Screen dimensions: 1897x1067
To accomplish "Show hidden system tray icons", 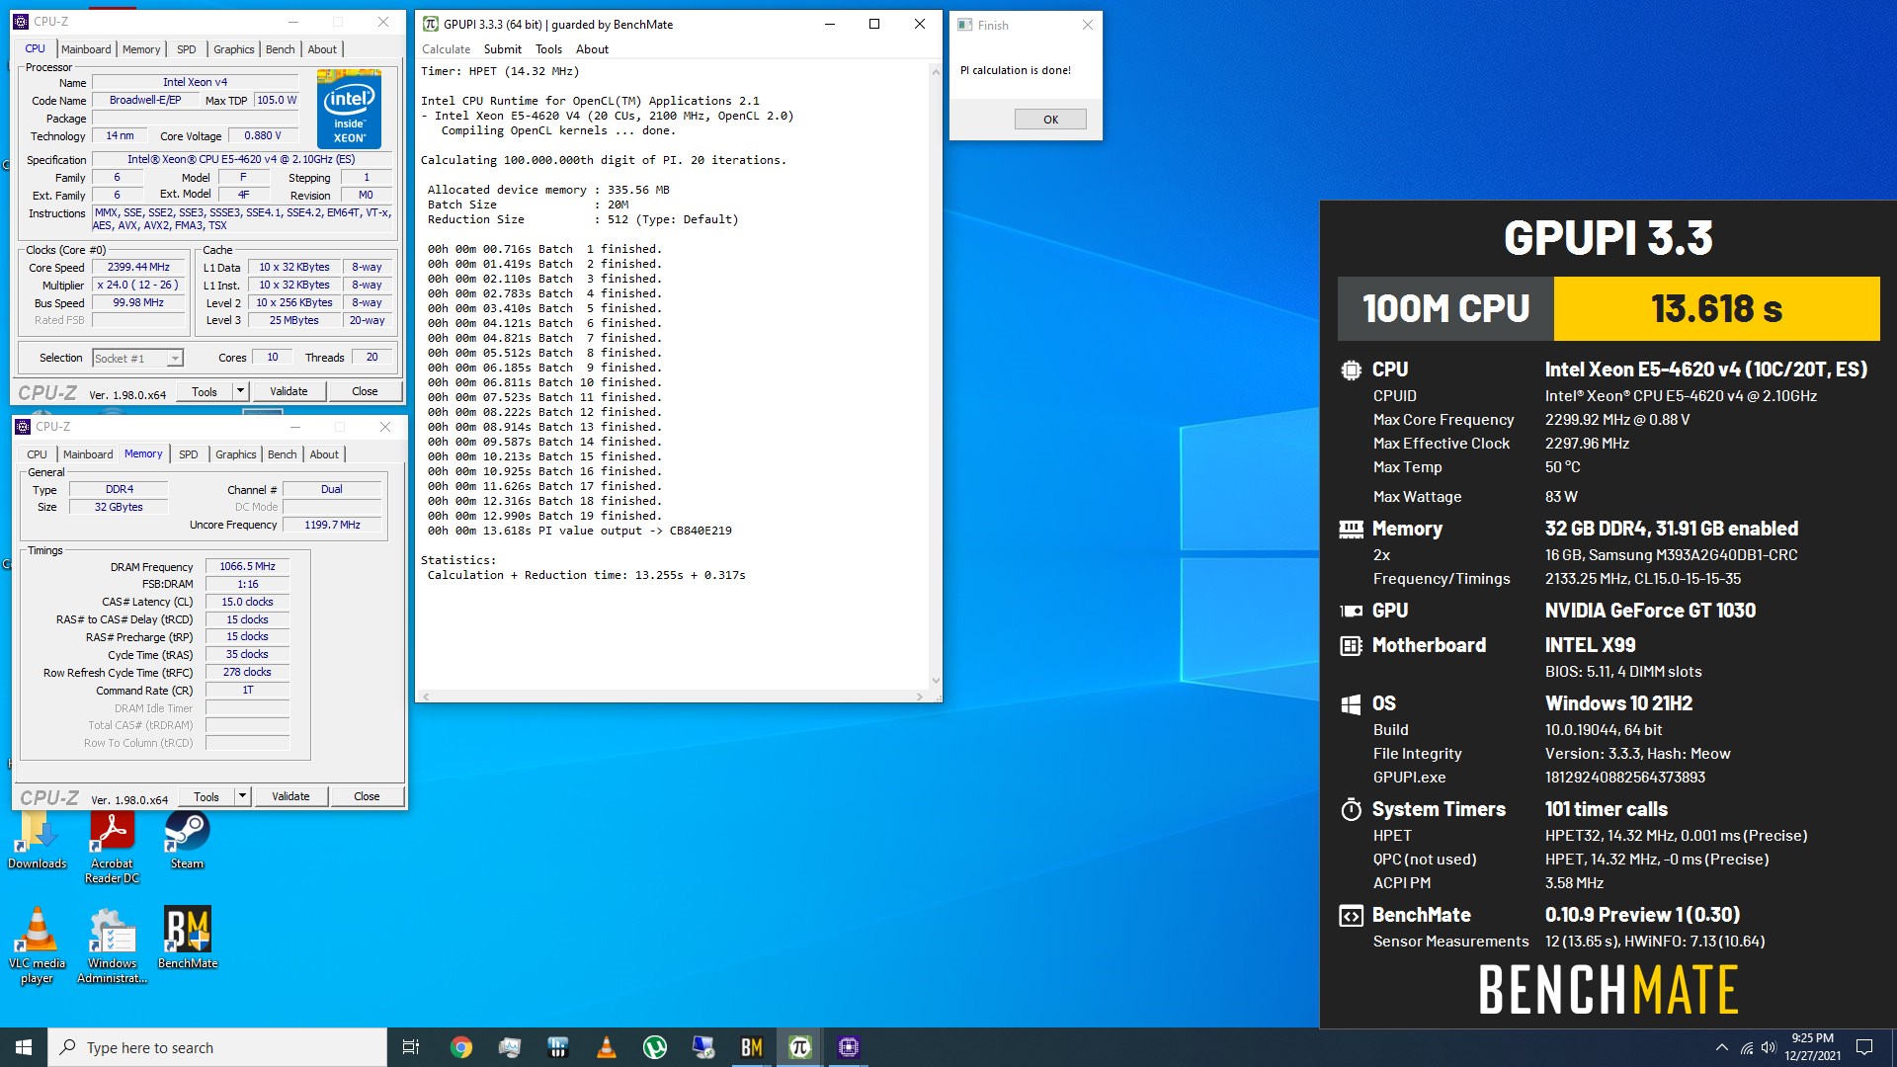I will click(x=1722, y=1047).
